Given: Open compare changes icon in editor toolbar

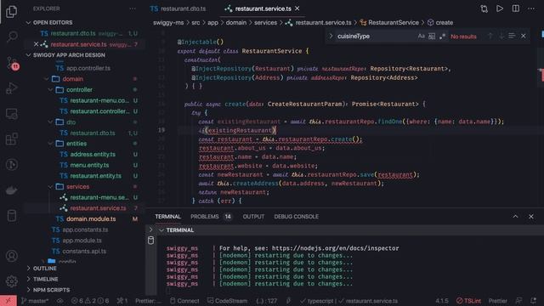Looking at the screenshot, I should point(484,8).
